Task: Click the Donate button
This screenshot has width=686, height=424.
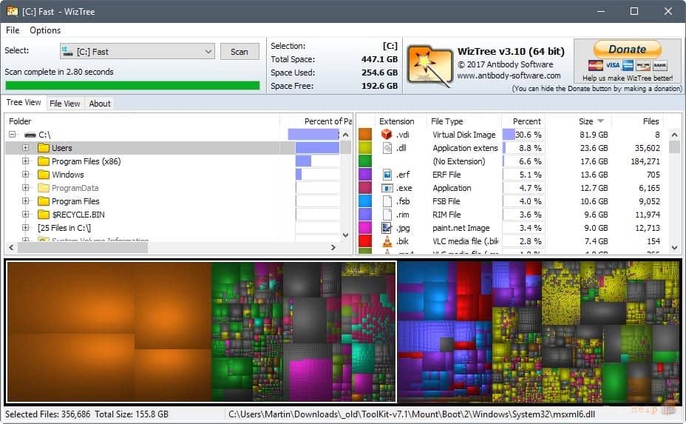Action: click(628, 50)
